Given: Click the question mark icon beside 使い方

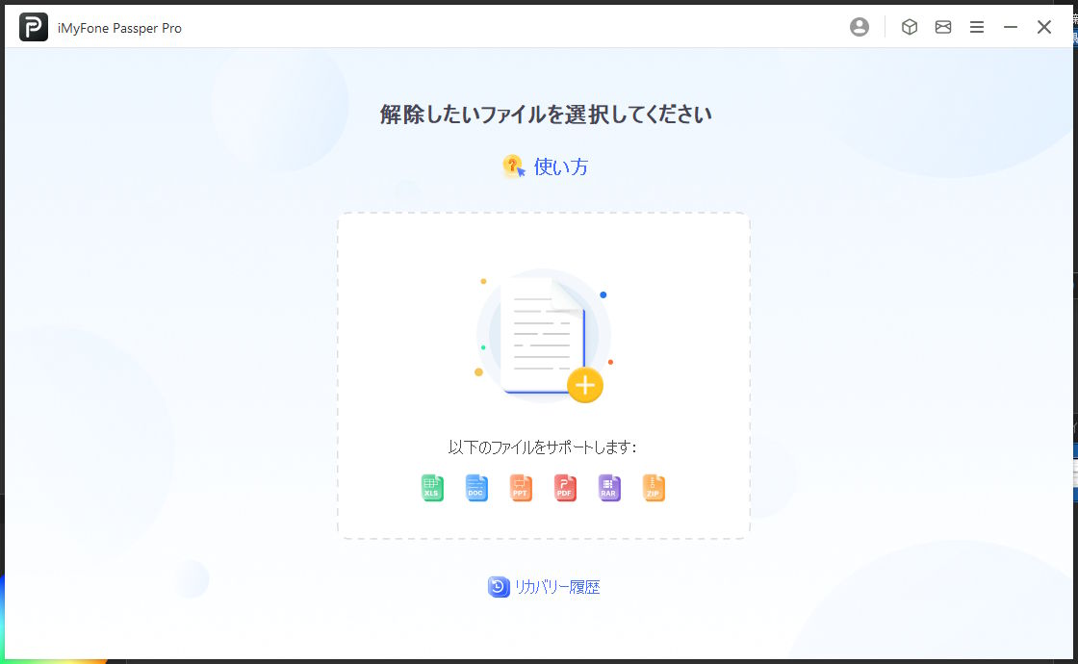Looking at the screenshot, I should click(x=514, y=166).
